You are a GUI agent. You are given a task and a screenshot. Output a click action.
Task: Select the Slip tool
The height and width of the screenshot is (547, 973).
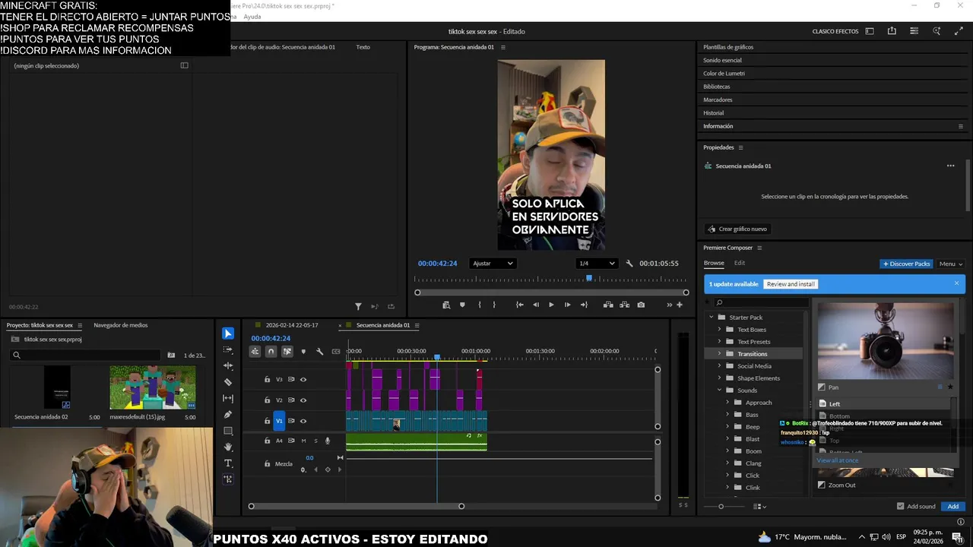pos(228,398)
